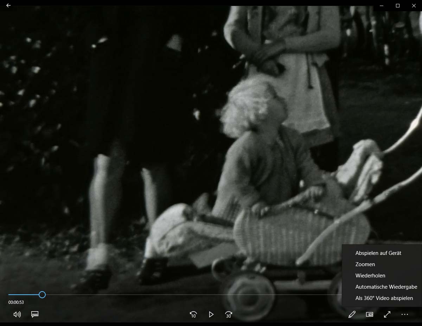Enter fullscreen mode
The image size is (422, 326).
tap(387, 314)
